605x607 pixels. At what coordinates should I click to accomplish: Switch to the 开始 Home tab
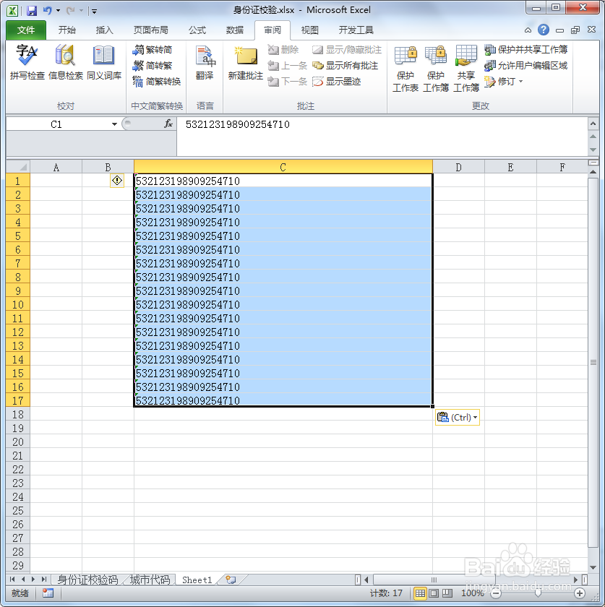pos(67,30)
